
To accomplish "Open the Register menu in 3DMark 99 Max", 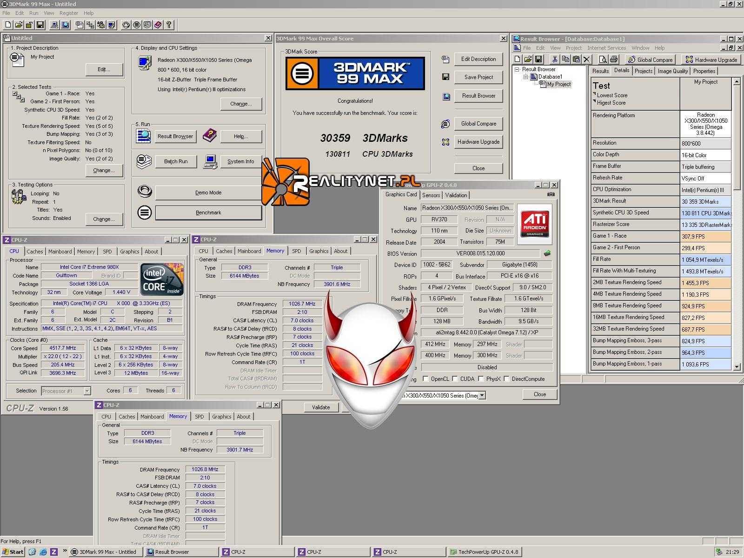I will 68,13.
